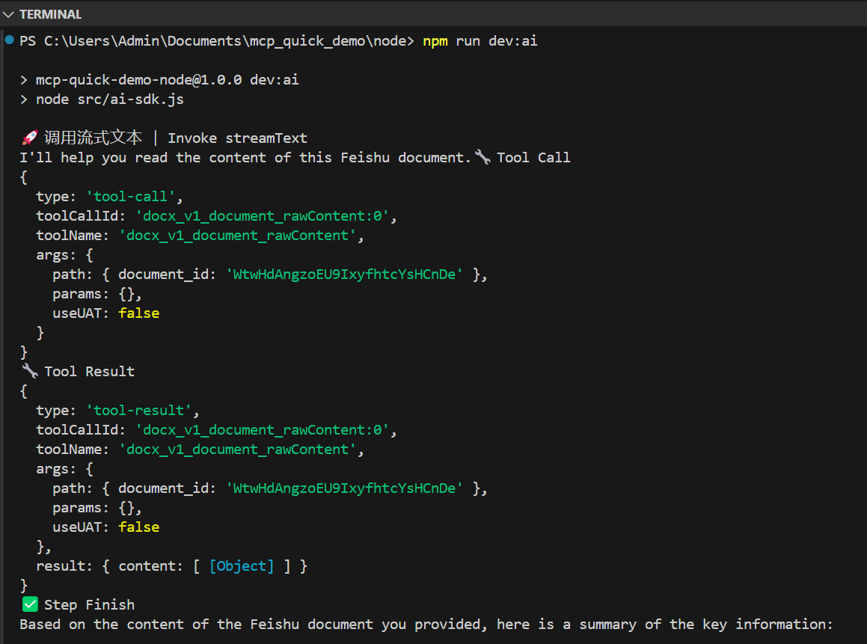Click the [Object] result text
The image size is (867, 644).
tap(242, 566)
